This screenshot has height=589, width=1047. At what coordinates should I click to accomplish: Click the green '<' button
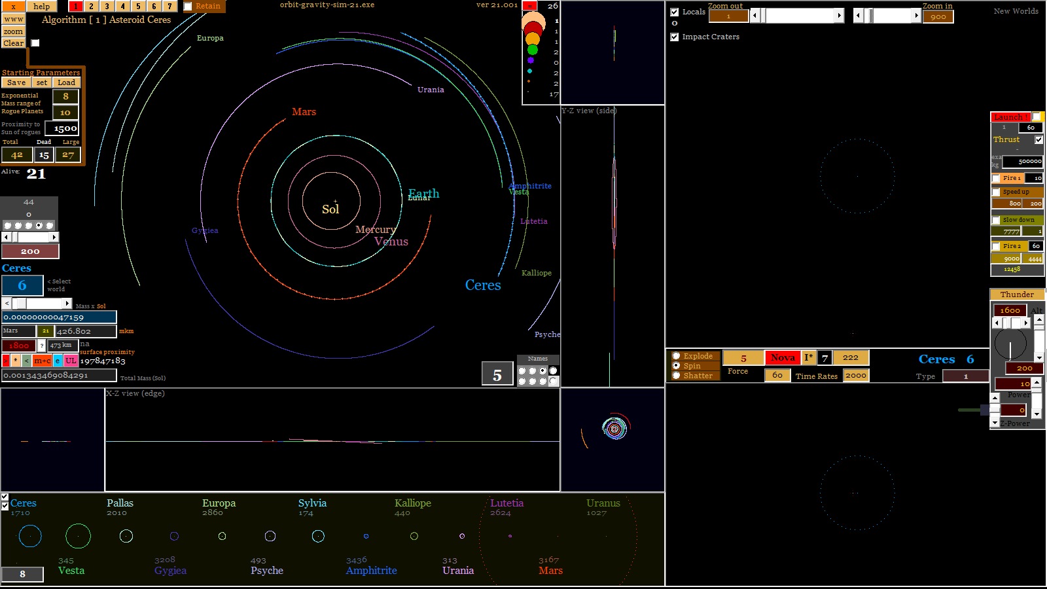[26, 361]
